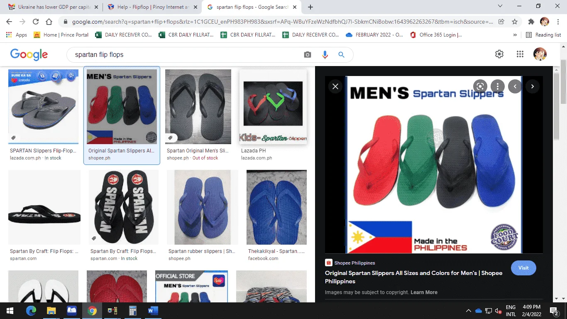Show hidden system tray icons
567x319 pixels.
[469, 311]
